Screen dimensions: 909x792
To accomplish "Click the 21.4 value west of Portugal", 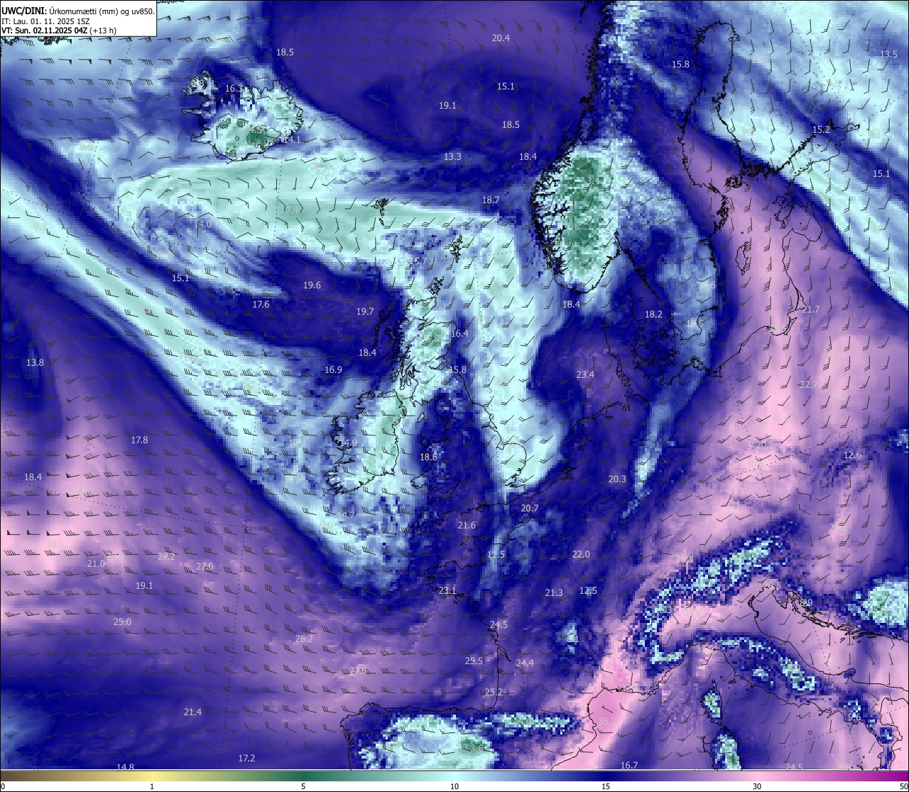I will [x=192, y=712].
